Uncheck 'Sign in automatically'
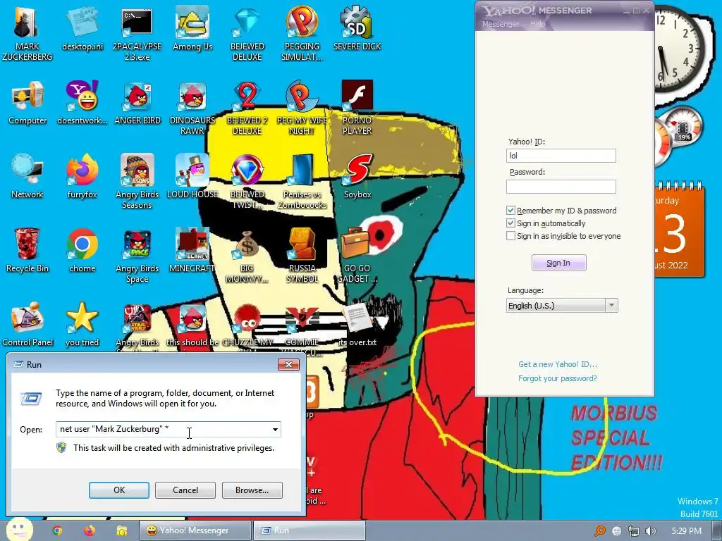 (510, 223)
